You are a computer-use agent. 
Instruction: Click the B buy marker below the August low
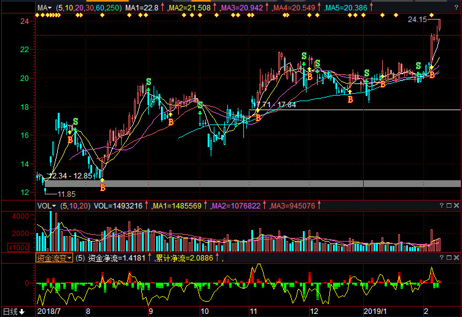click(x=103, y=187)
